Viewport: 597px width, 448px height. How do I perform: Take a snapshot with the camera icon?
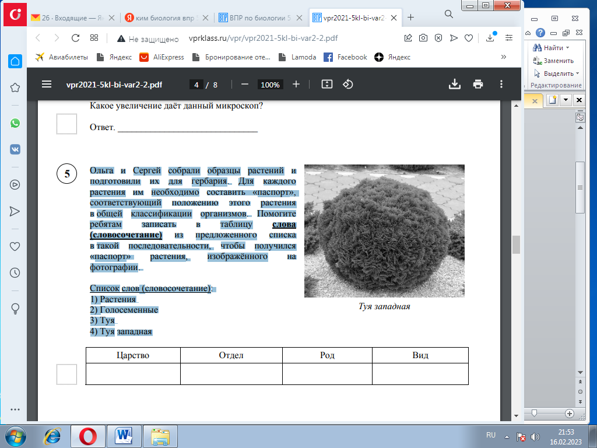click(423, 38)
